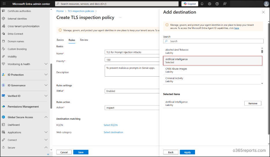The image size is (270, 157).
Task: Open the notifications bell icon
Action: (x=202, y=4)
